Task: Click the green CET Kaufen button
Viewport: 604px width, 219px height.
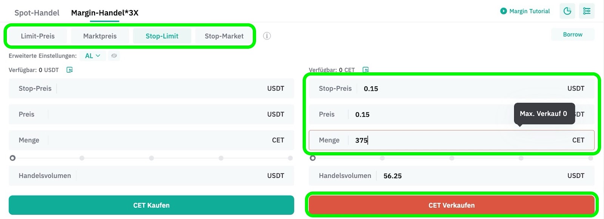Action: [x=151, y=205]
